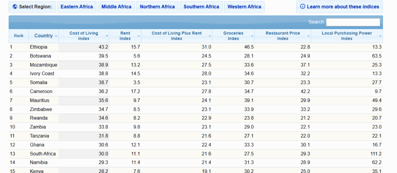Click the South Africa country cell
This screenshot has height=173, width=397.
pyautogui.click(x=43, y=154)
